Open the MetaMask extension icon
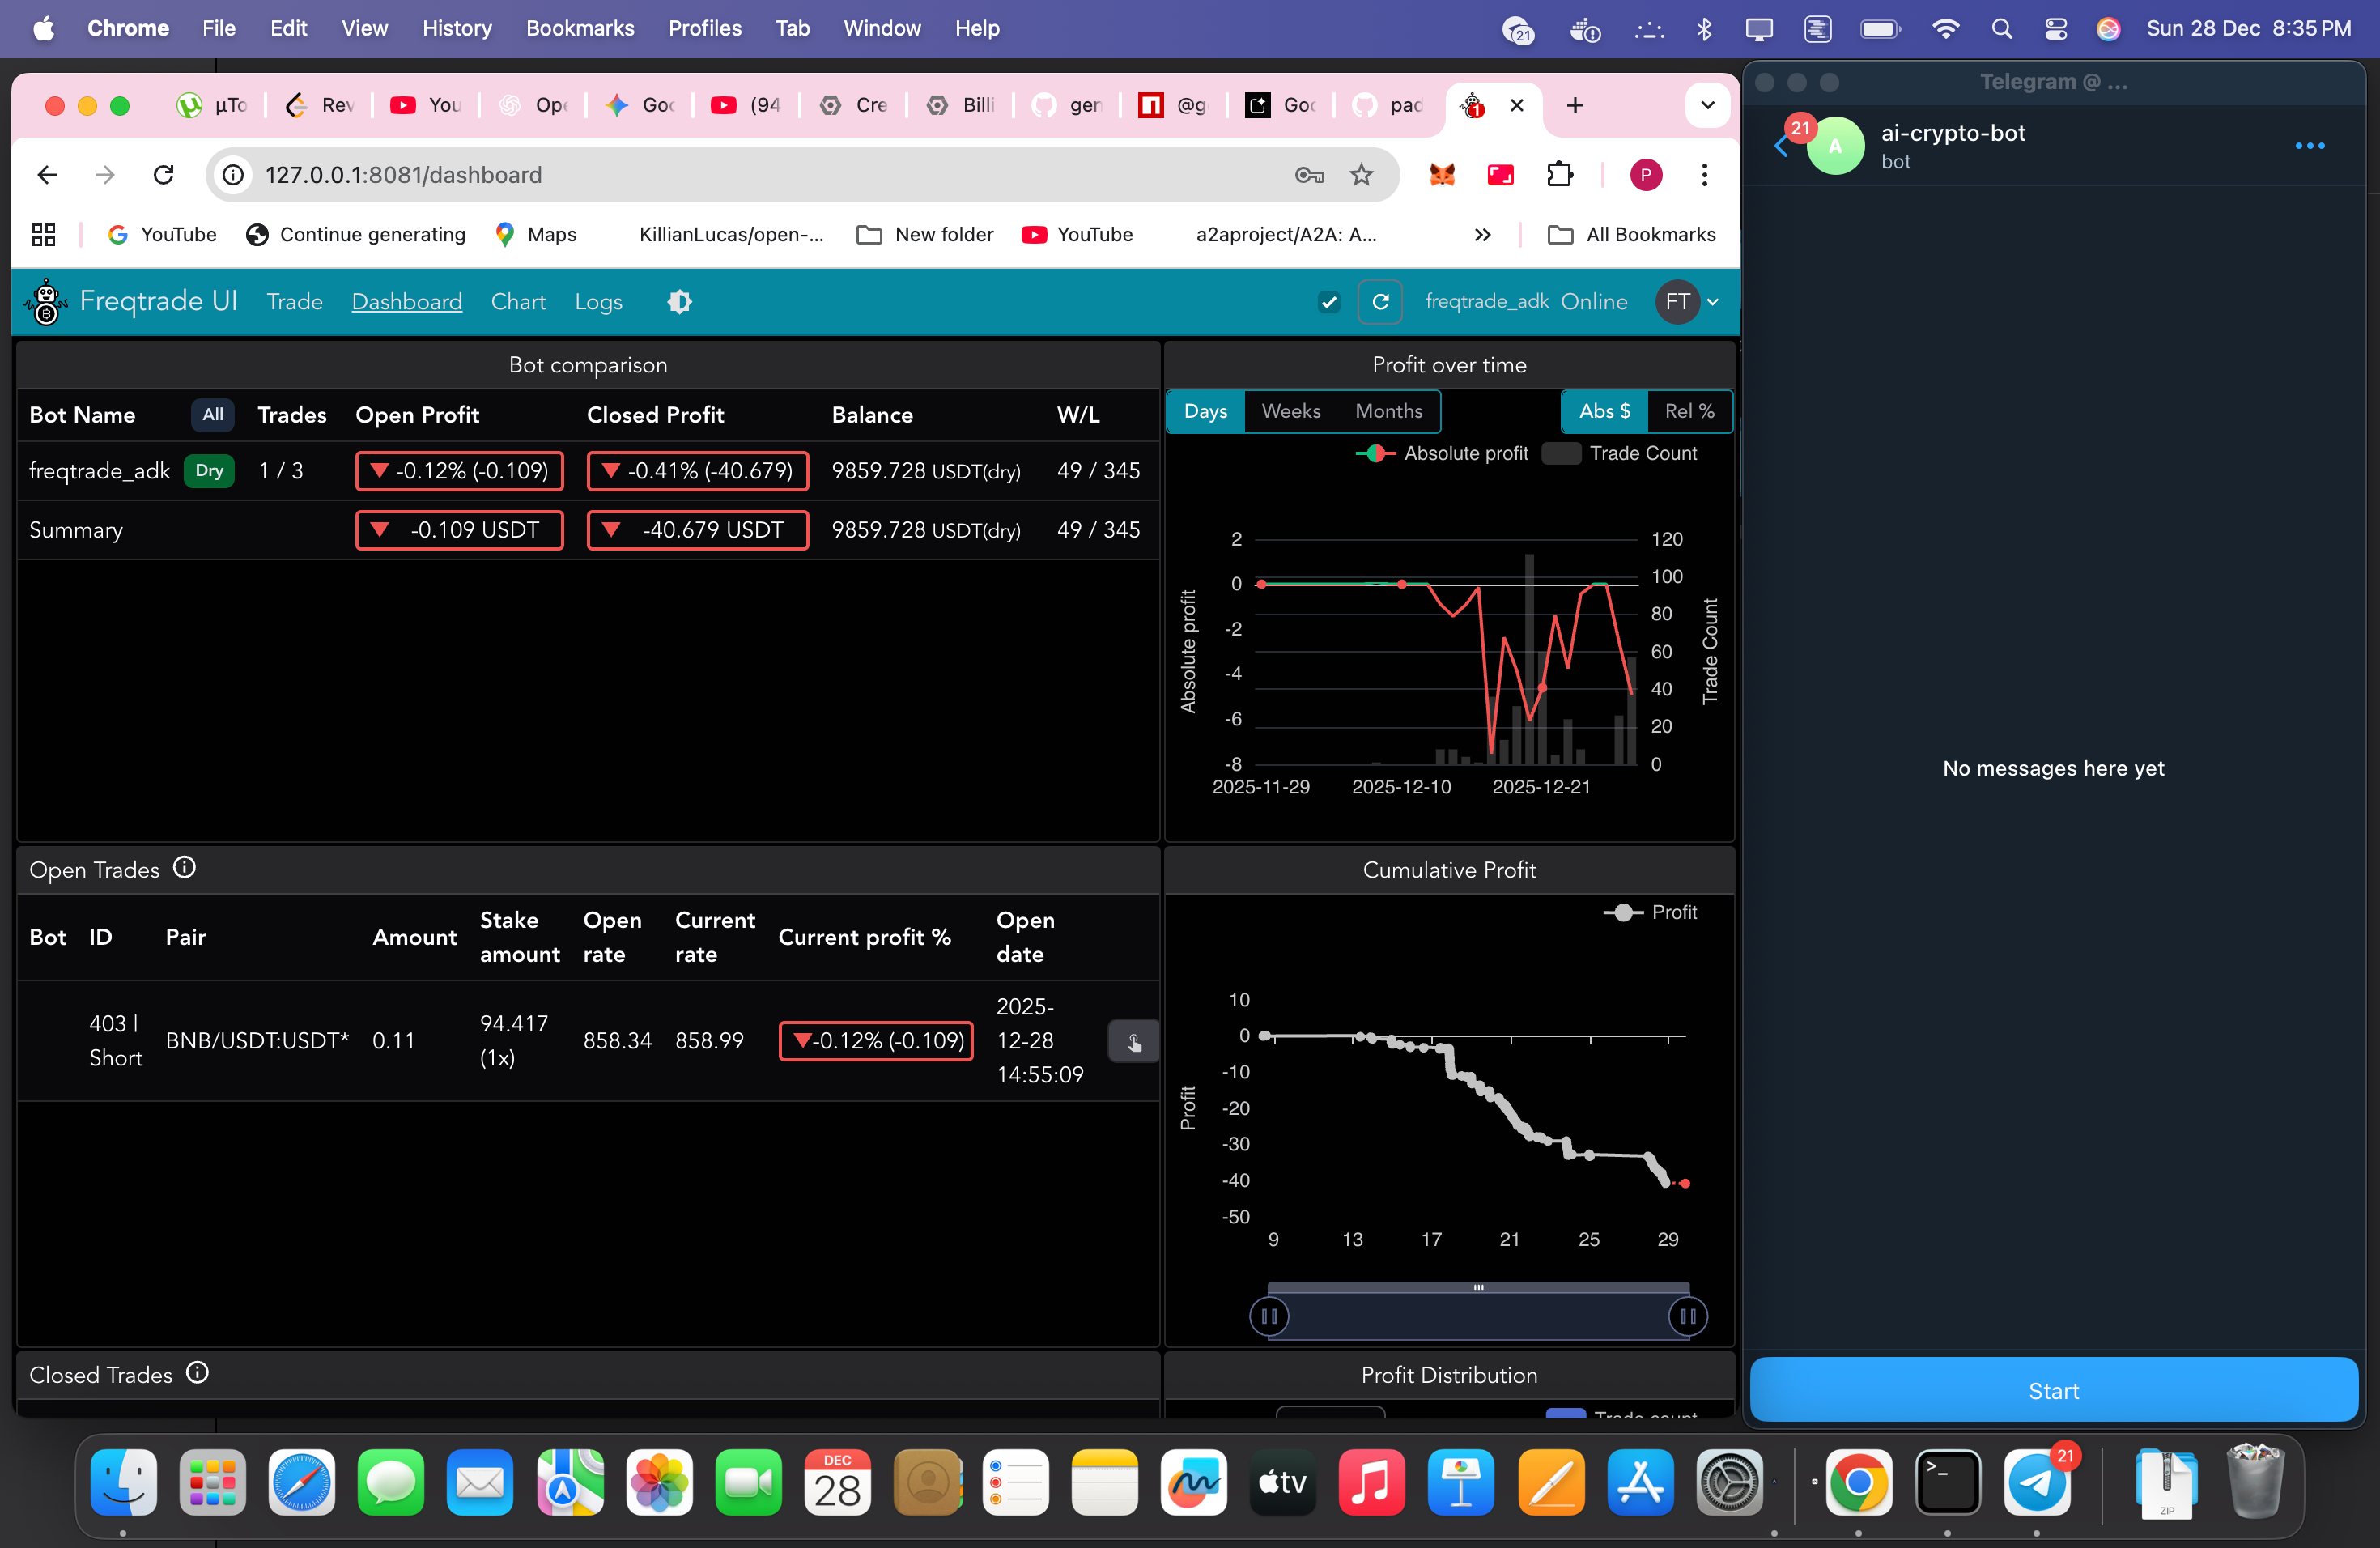2380x1548 pixels. pyautogui.click(x=1441, y=175)
